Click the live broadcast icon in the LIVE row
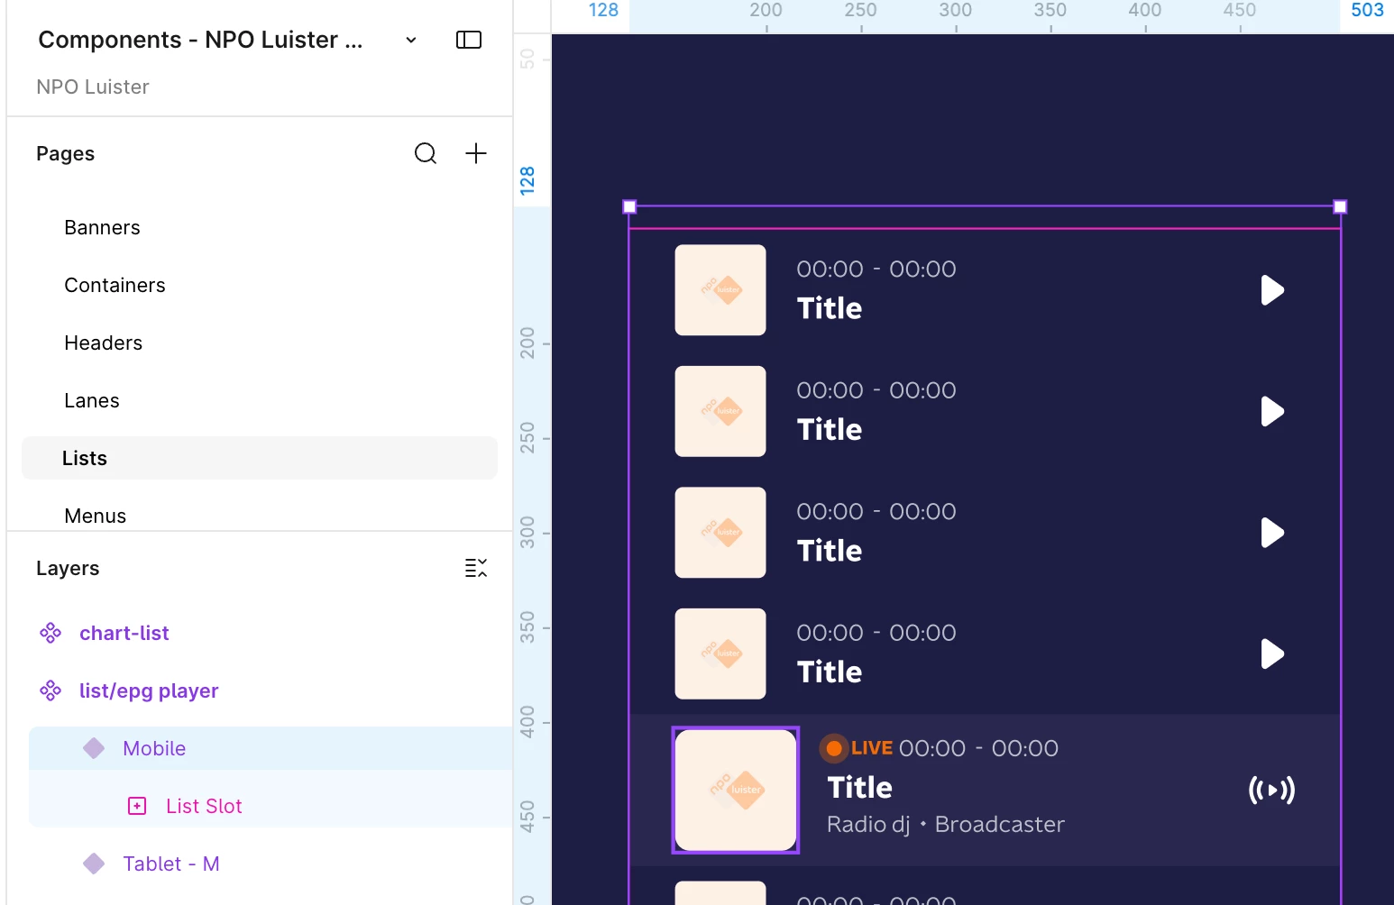 [x=1272, y=791]
